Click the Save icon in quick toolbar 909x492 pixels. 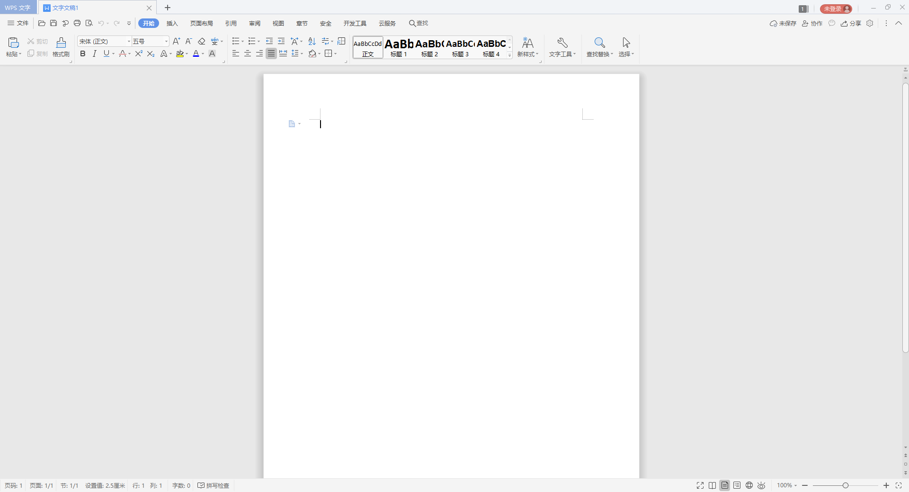click(53, 23)
